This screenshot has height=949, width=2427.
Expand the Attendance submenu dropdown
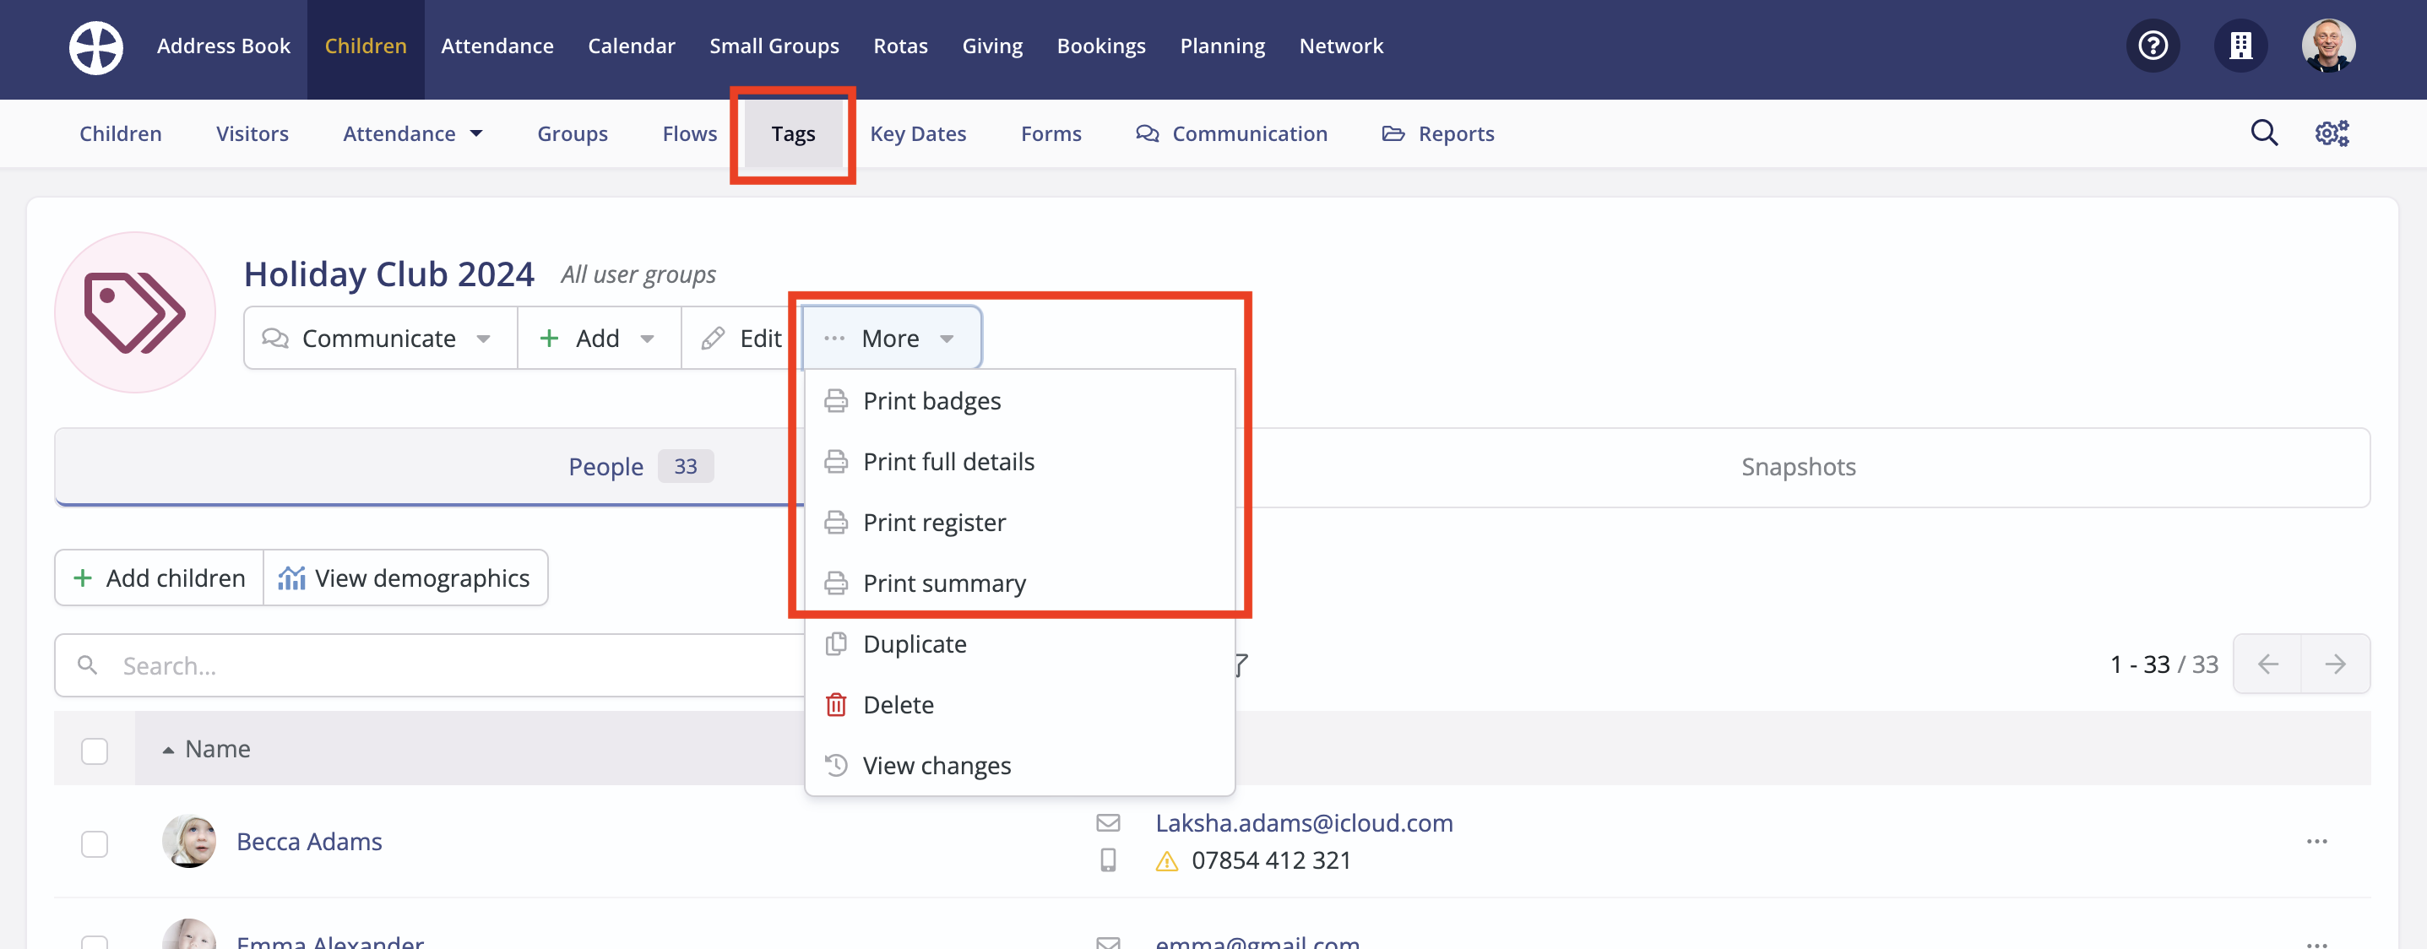[x=413, y=133]
